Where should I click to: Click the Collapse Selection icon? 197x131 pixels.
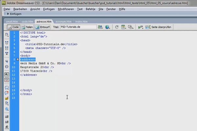coord(7,48)
